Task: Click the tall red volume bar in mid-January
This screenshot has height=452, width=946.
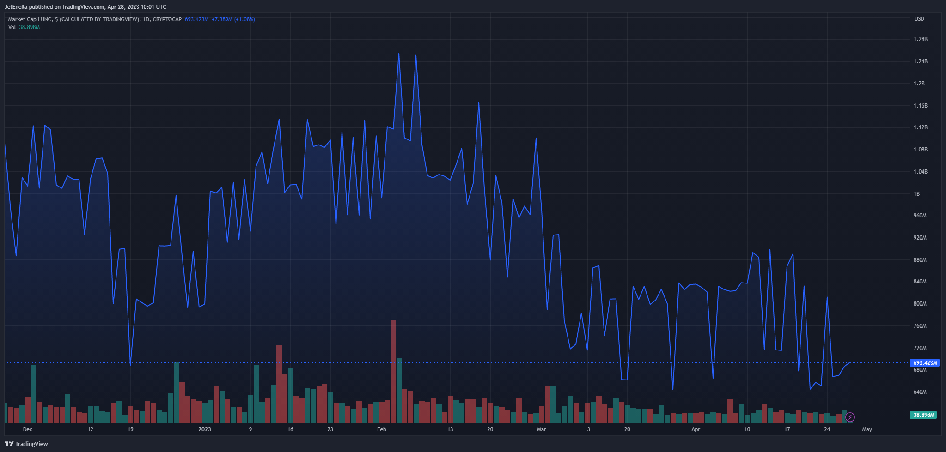Action: point(279,384)
